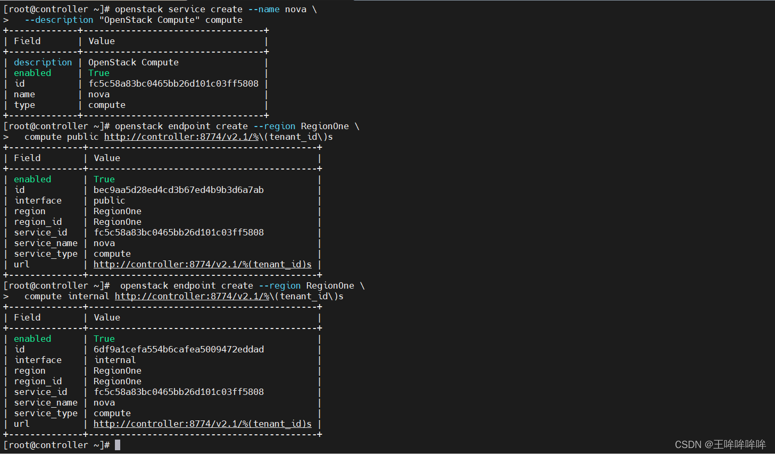Click the "type" field cell in the service table
This screenshot has height=455, width=775.
[24, 105]
